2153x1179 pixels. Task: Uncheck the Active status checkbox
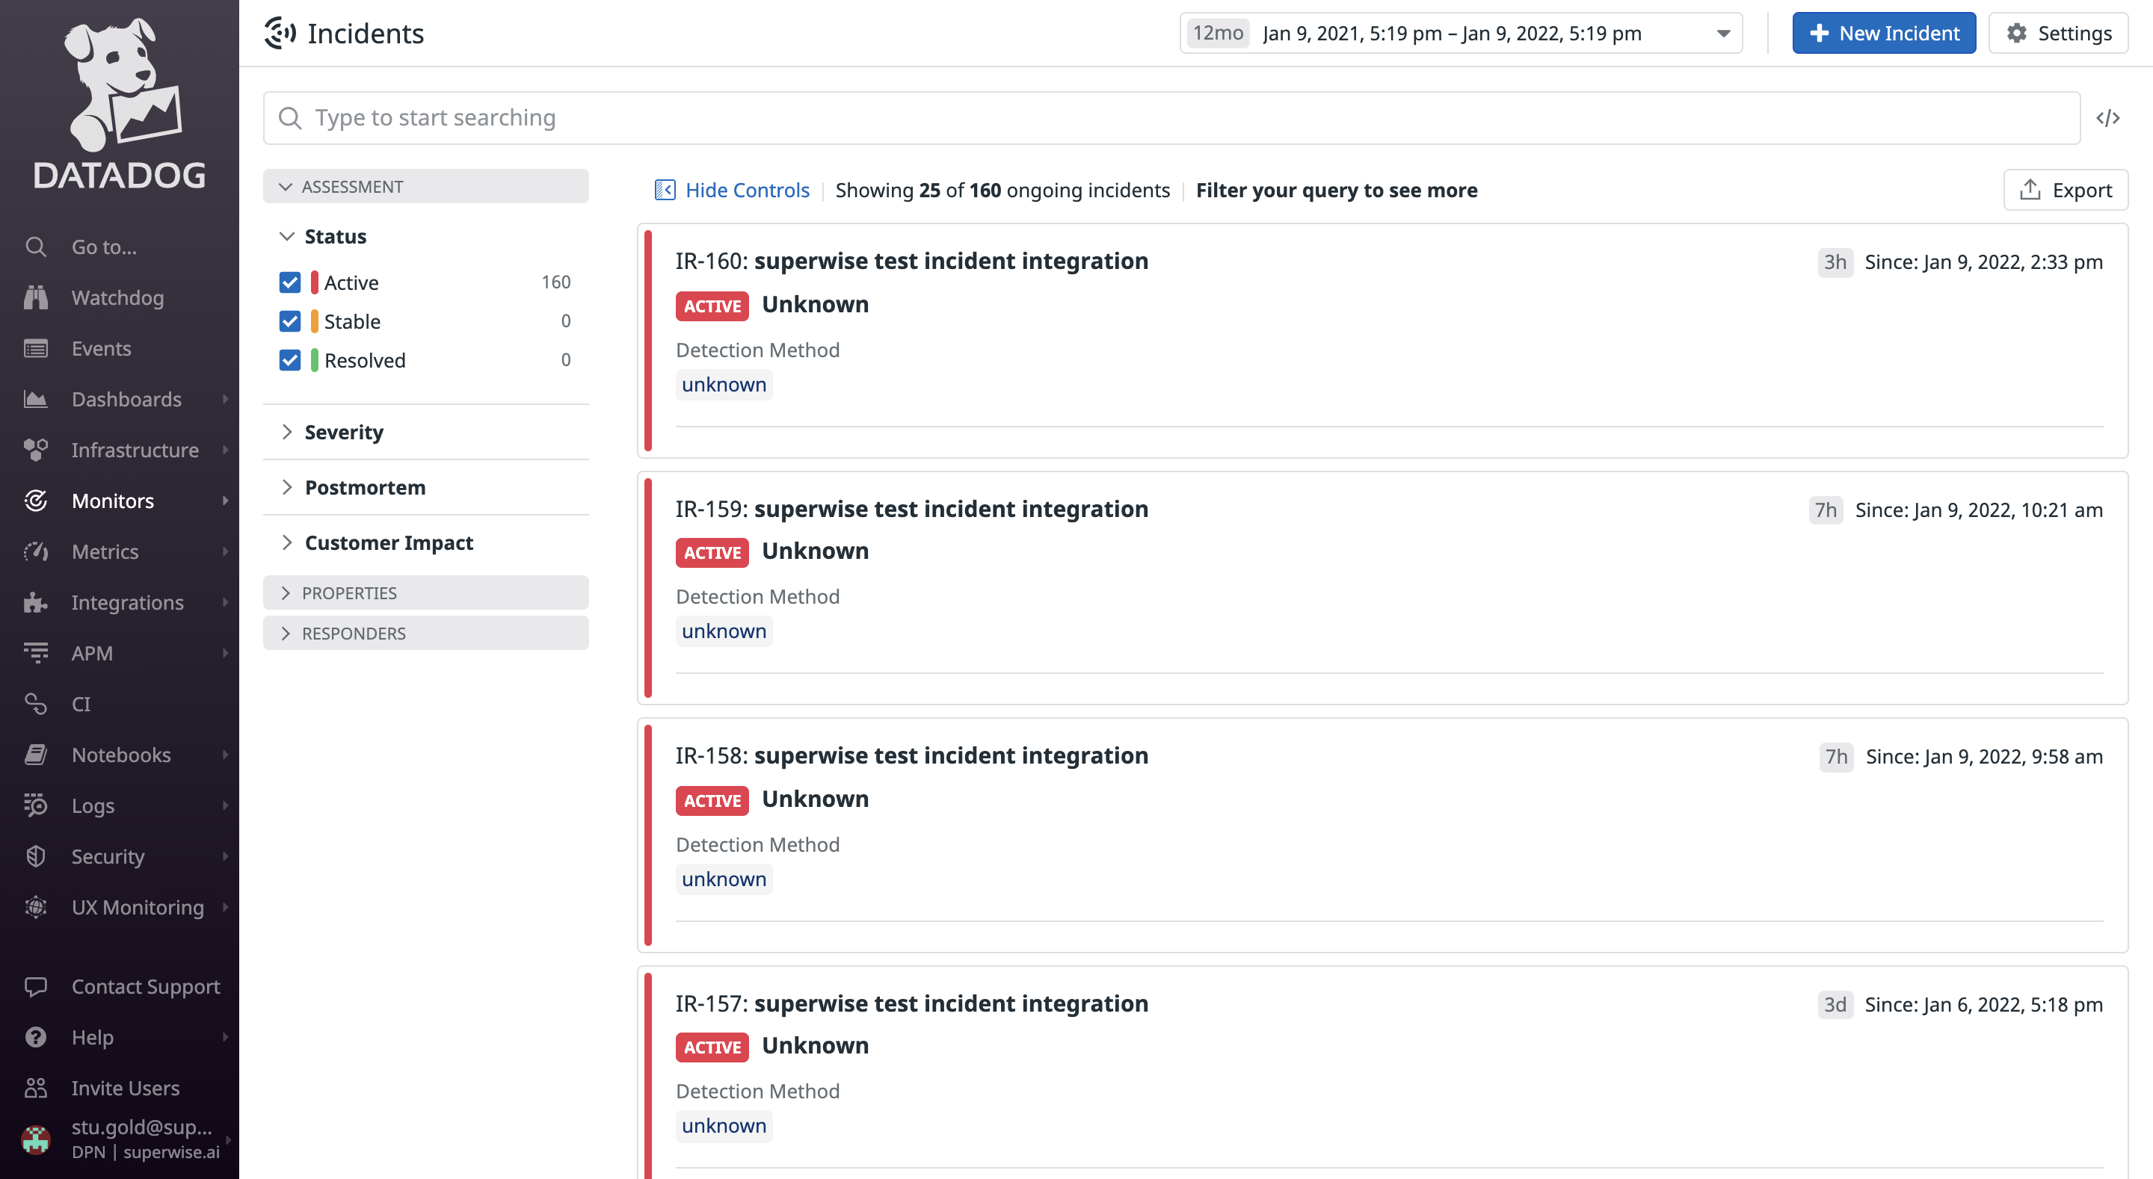(x=290, y=282)
